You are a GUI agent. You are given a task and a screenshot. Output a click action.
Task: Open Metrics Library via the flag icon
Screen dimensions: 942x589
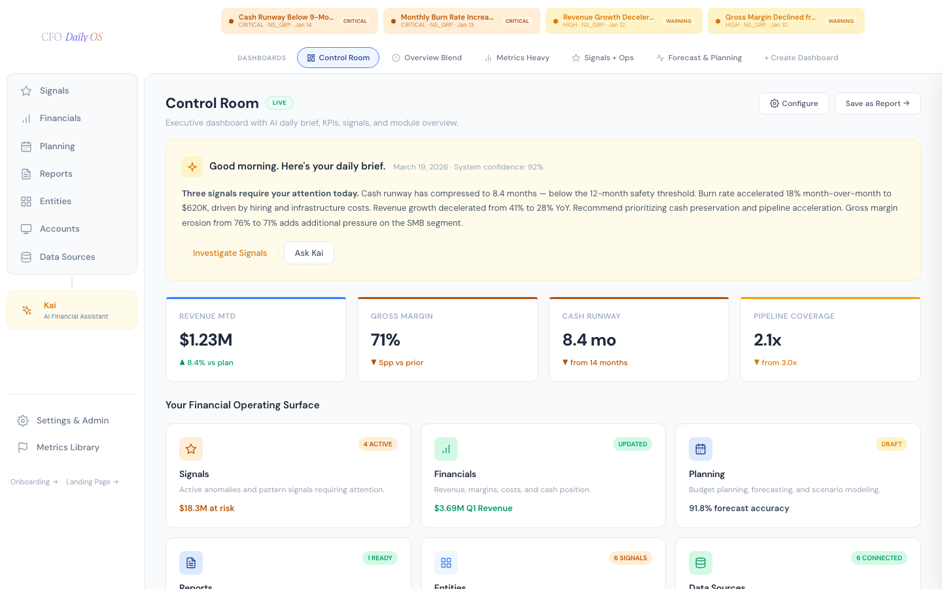click(23, 447)
